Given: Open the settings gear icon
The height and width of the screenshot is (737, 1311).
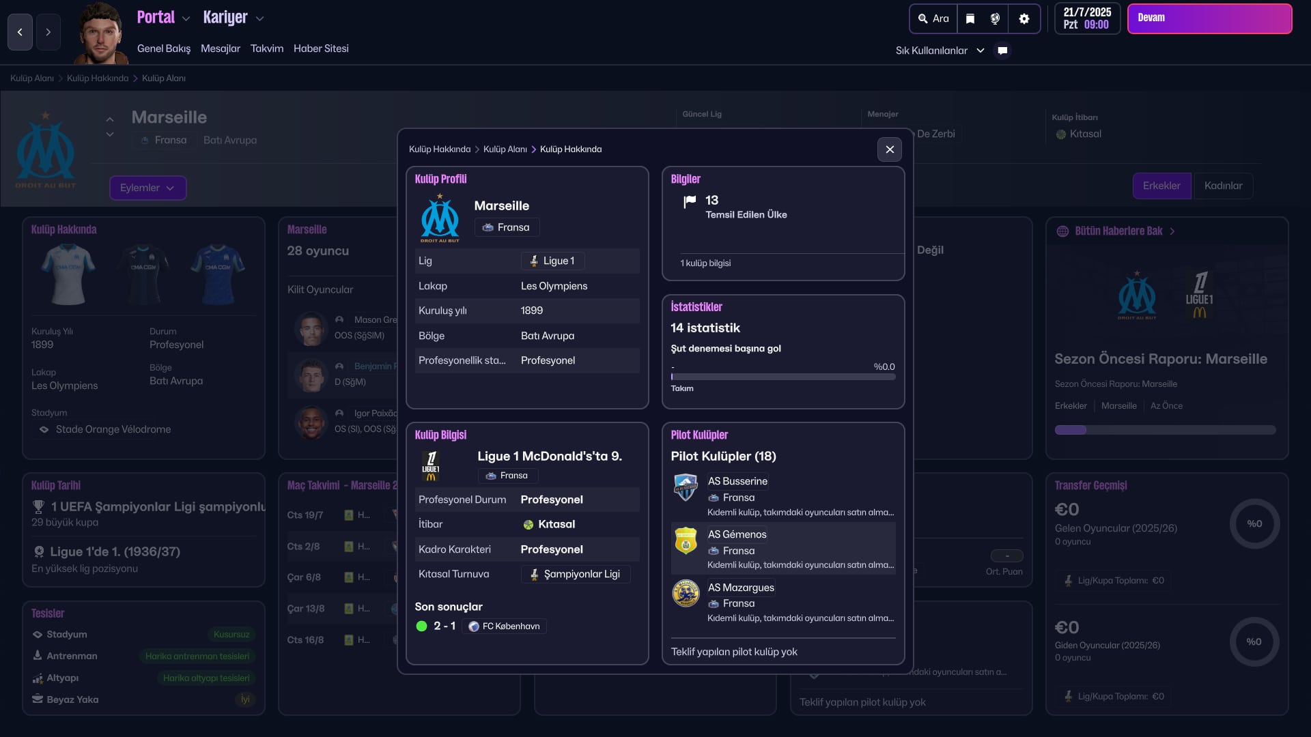Looking at the screenshot, I should [x=1024, y=19].
